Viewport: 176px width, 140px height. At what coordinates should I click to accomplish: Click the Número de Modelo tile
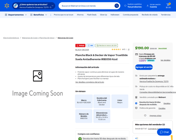(84, 116)
